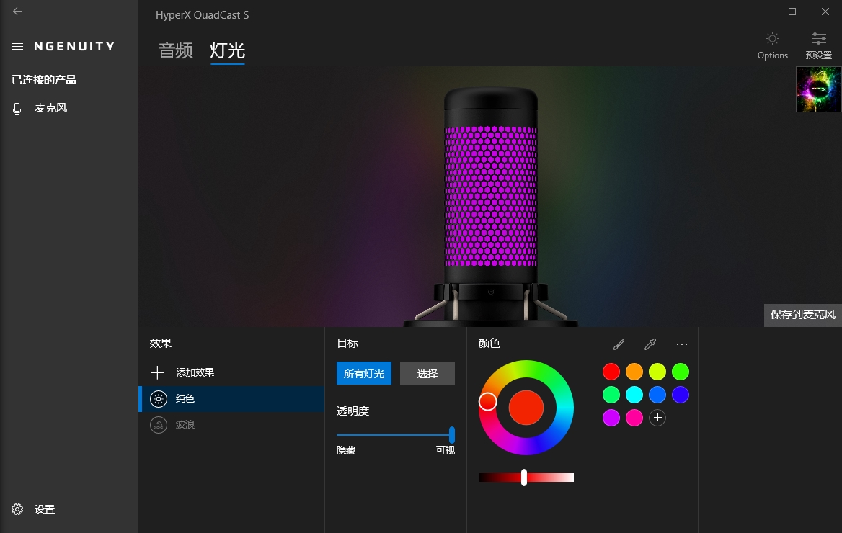
Task: Open 设置 settings in the sidebar
Action: [x=33, y=509]
